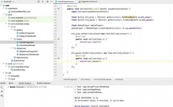The height and width of the screenshot is (107, 173).
Task: Expand the font folder
Action: tap(6, 79)
